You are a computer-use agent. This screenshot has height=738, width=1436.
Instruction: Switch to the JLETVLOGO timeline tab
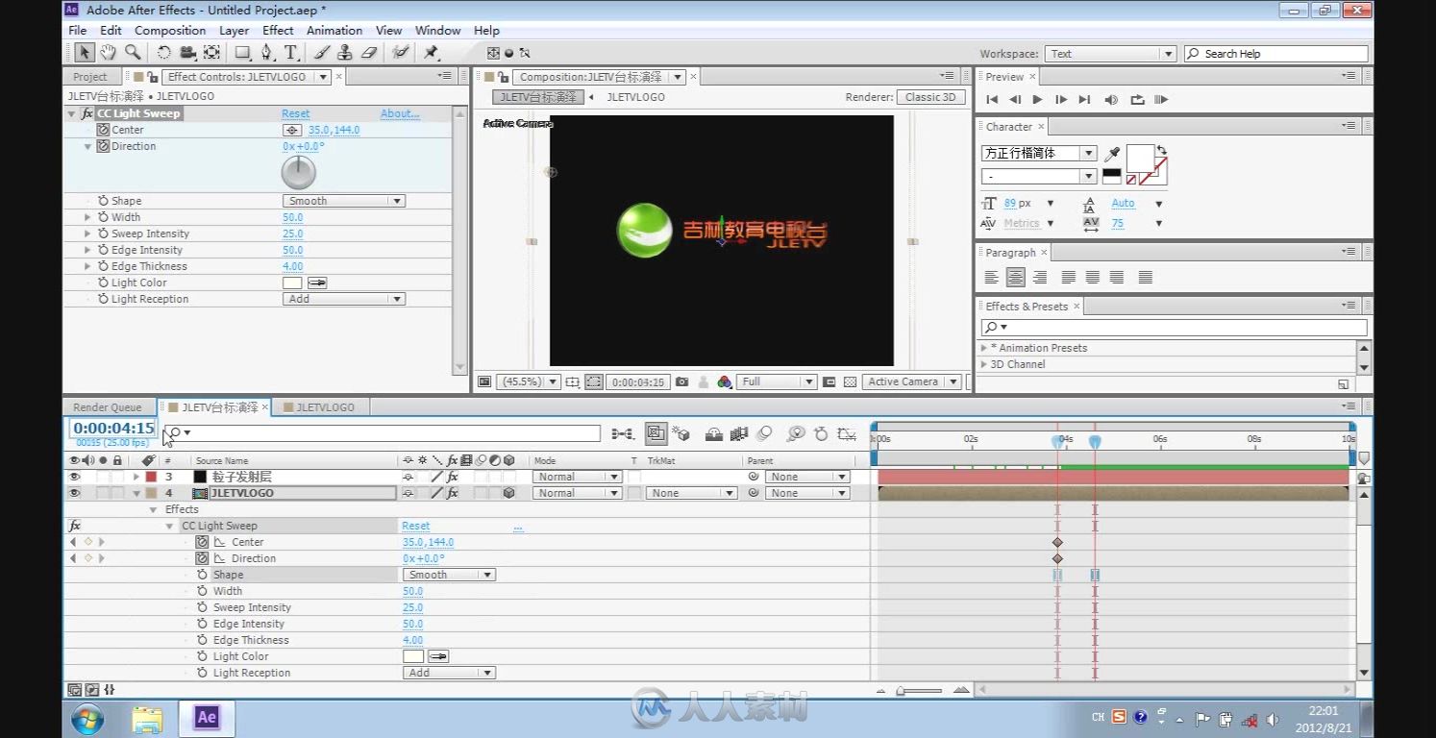click(x=325, y=407)
